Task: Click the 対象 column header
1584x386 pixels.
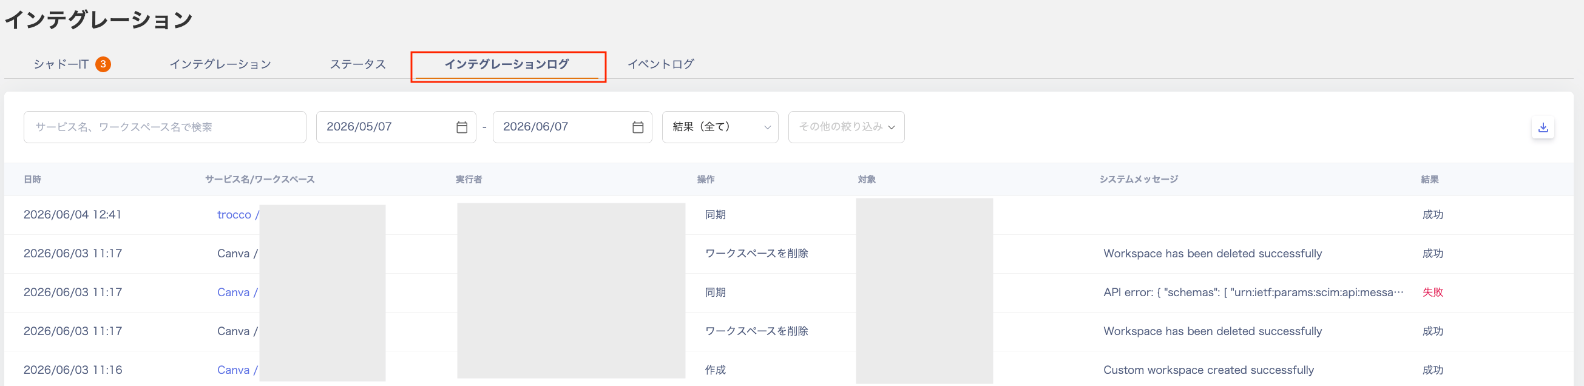Action: click(867, 179)
